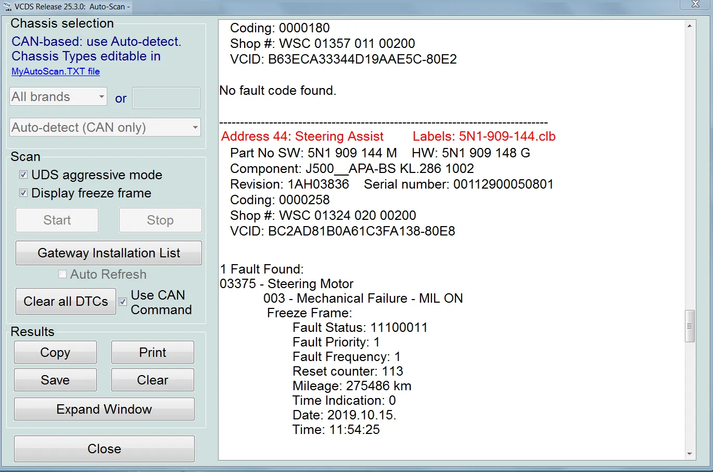Click the 'VCID: B63ECA33344D19AAE5C-80E2' line
Screen dimensions: 713x472
(343, 59)
